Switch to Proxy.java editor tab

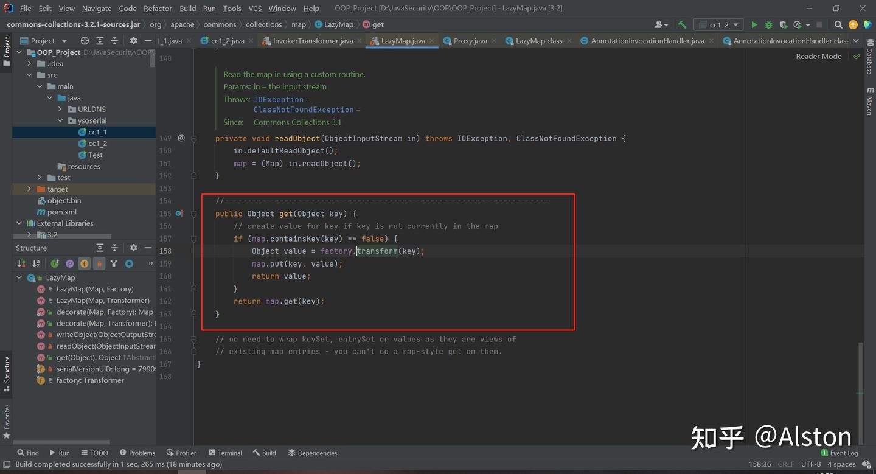[x=470, y=41]
